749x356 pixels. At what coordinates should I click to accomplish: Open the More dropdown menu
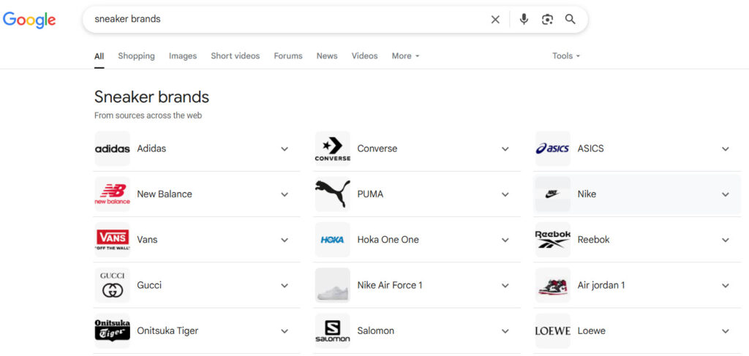(x=405, y=56)
